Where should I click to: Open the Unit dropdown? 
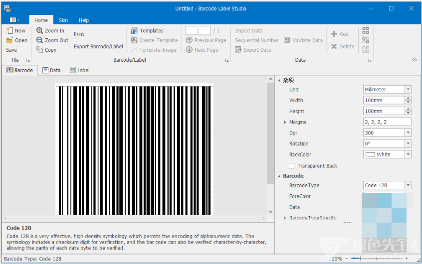[408, 89]
